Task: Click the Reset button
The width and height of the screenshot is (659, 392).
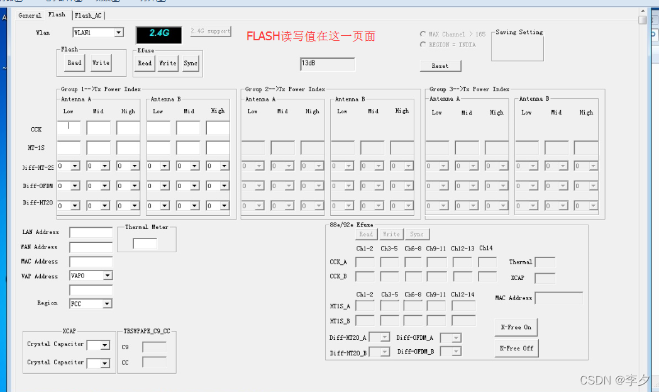Action: (440, 66)
